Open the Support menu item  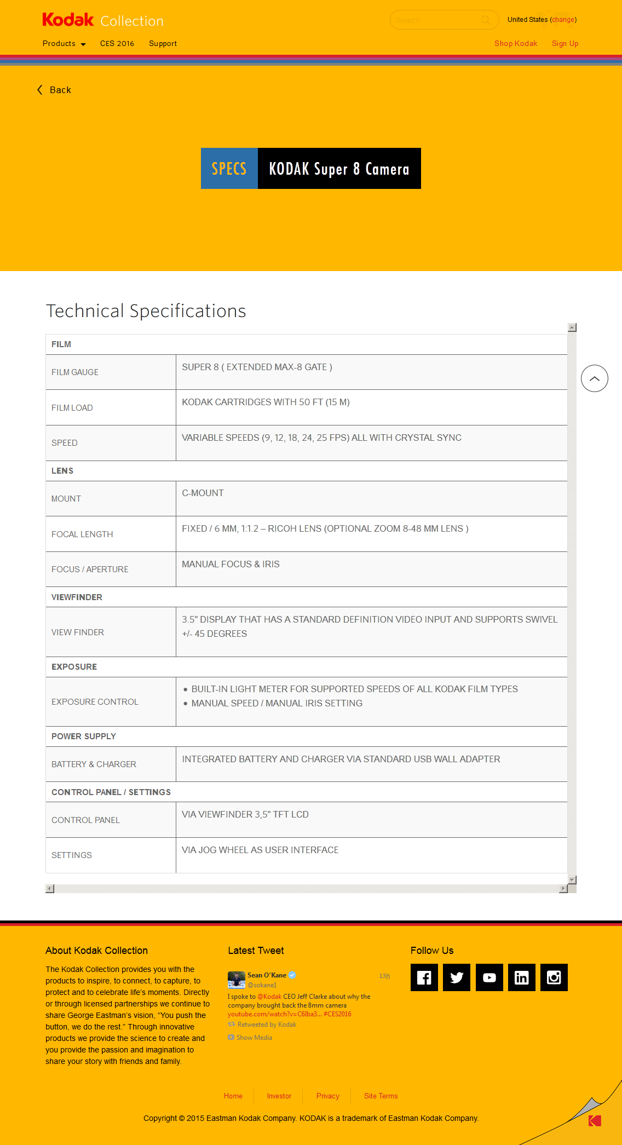(x=163, y=44)
